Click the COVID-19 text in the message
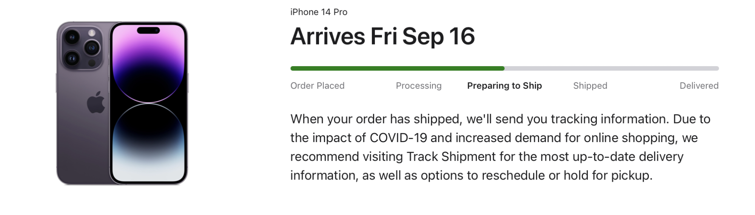Image resolution: width=755 pixels, height=215 pixels. 398,138
